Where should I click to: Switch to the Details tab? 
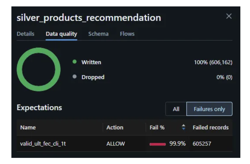click(25, 34)
